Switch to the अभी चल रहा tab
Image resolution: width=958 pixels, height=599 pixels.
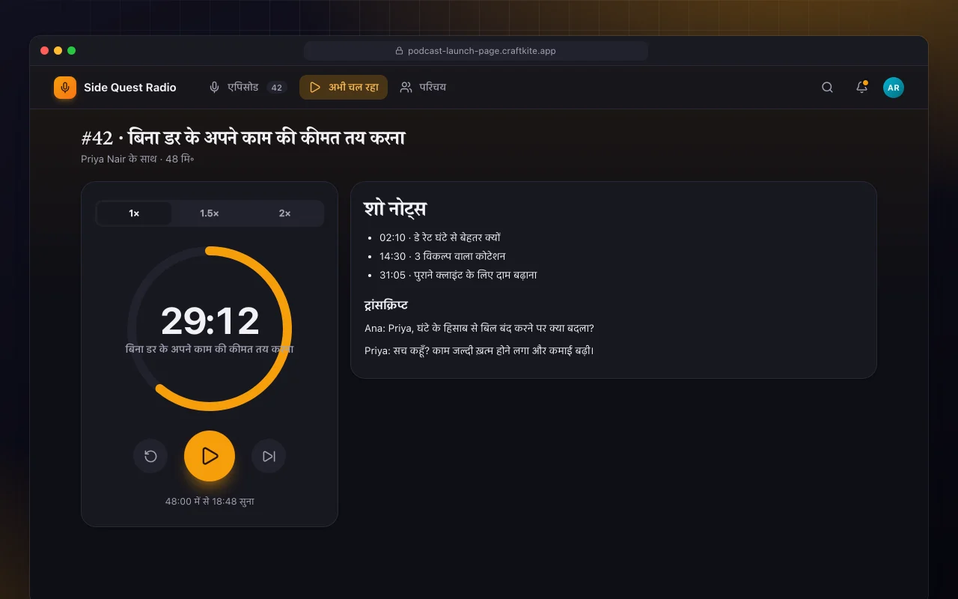tap(344, 88)
